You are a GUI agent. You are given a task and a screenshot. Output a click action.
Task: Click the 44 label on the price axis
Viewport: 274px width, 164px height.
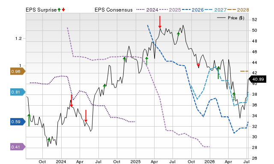click(x=255, y=62)
